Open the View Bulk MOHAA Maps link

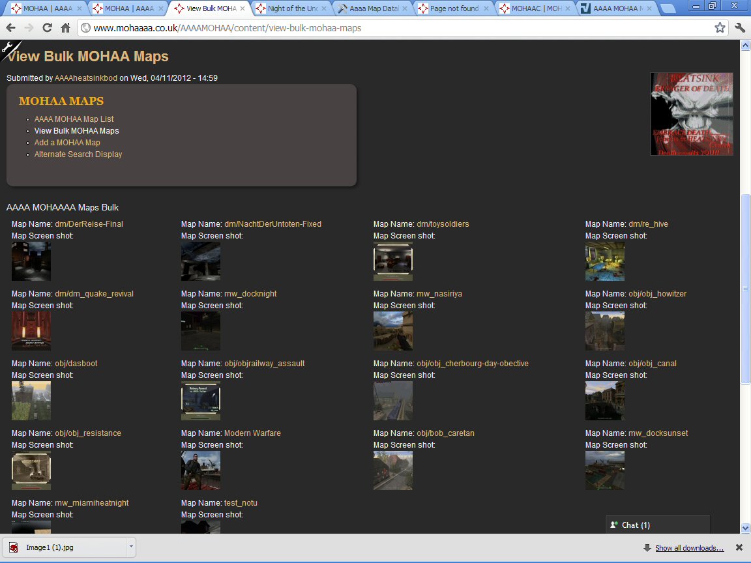77,131
